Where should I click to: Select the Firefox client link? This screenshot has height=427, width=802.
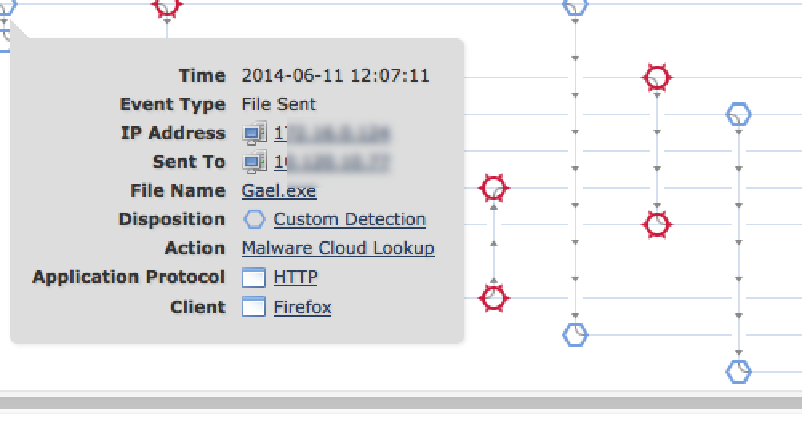303,307
